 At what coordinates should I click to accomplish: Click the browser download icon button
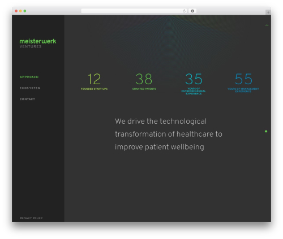tap(192, 11)
